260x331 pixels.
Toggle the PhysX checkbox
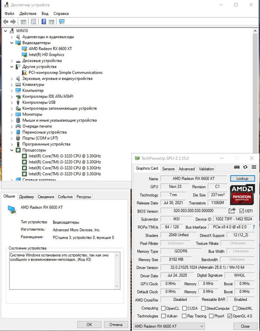point(211,316)
